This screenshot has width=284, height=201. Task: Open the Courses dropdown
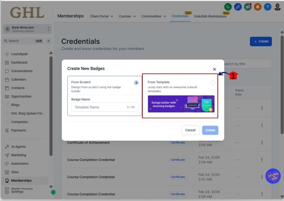(127, 16)
